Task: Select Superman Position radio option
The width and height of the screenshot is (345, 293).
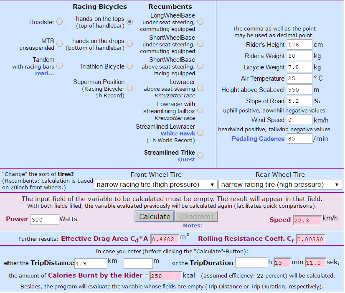Action: [130, 88]
